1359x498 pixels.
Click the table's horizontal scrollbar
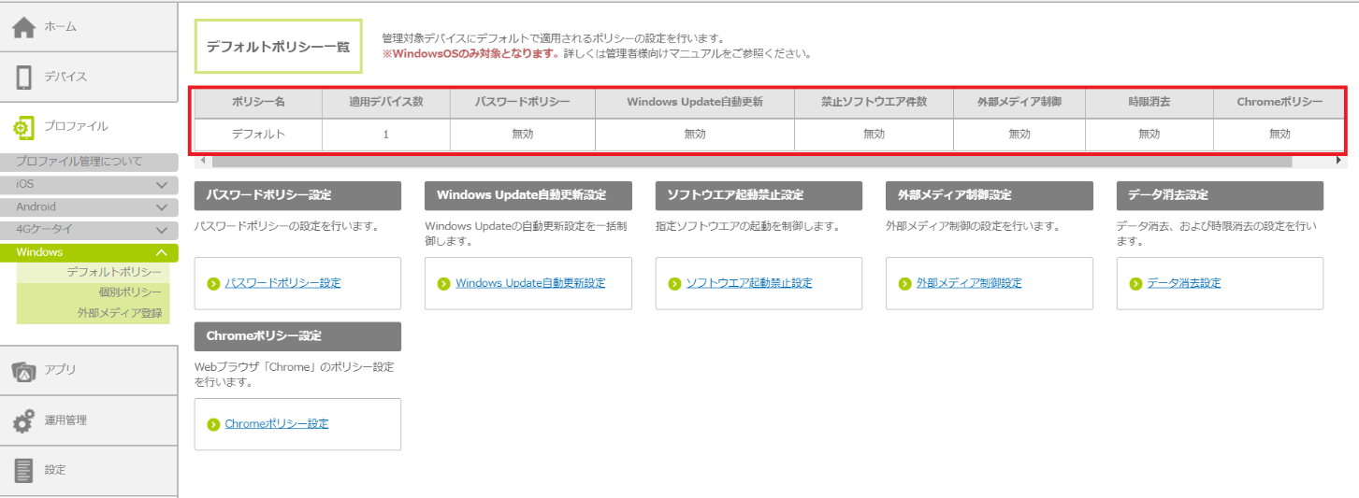click(748, 162)
